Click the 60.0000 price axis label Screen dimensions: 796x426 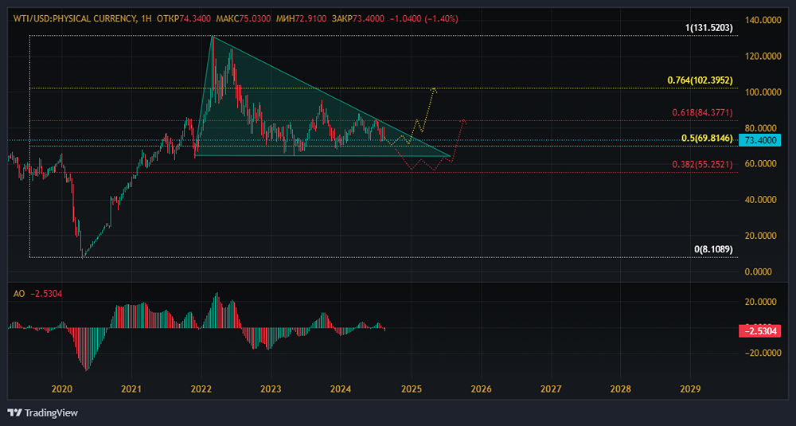point(761,164)
